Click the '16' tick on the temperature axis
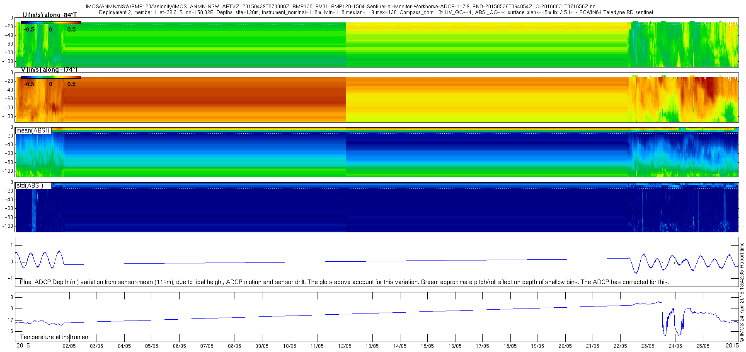746x352 pixels. pyautogui.click(x=10, y=331)
